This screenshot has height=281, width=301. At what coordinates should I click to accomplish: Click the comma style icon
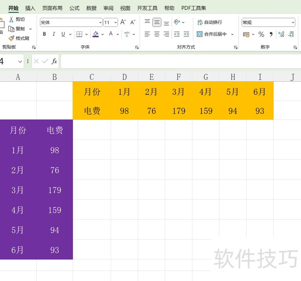(271, 34)
